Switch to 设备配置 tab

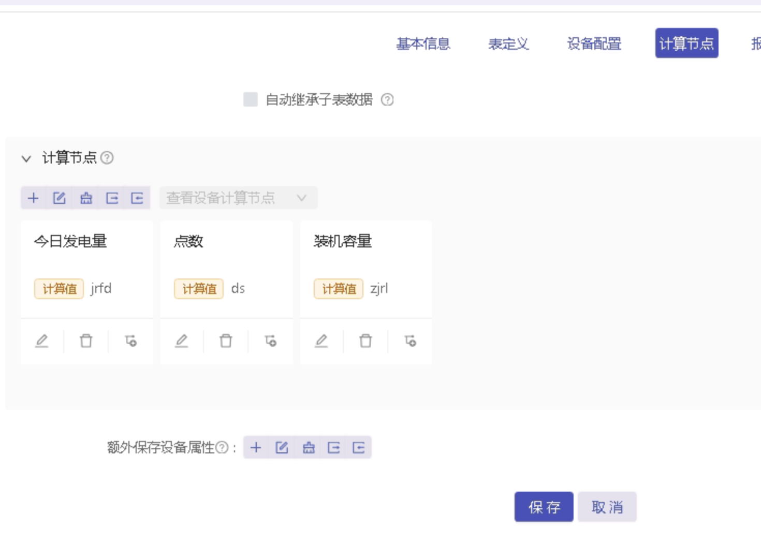[594, 43]
